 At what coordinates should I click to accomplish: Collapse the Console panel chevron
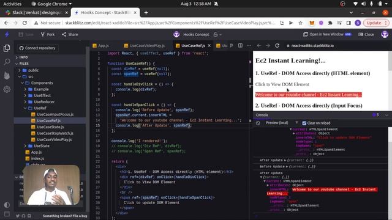[x=386, y=115]
